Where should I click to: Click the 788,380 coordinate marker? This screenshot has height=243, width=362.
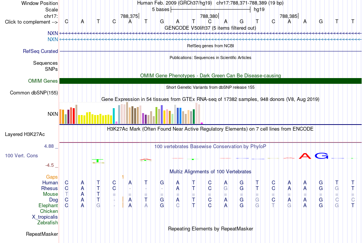209,16
